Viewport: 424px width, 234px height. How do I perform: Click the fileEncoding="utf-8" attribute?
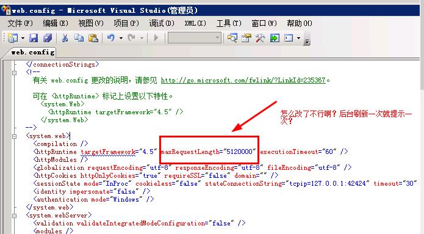(304, 167)
